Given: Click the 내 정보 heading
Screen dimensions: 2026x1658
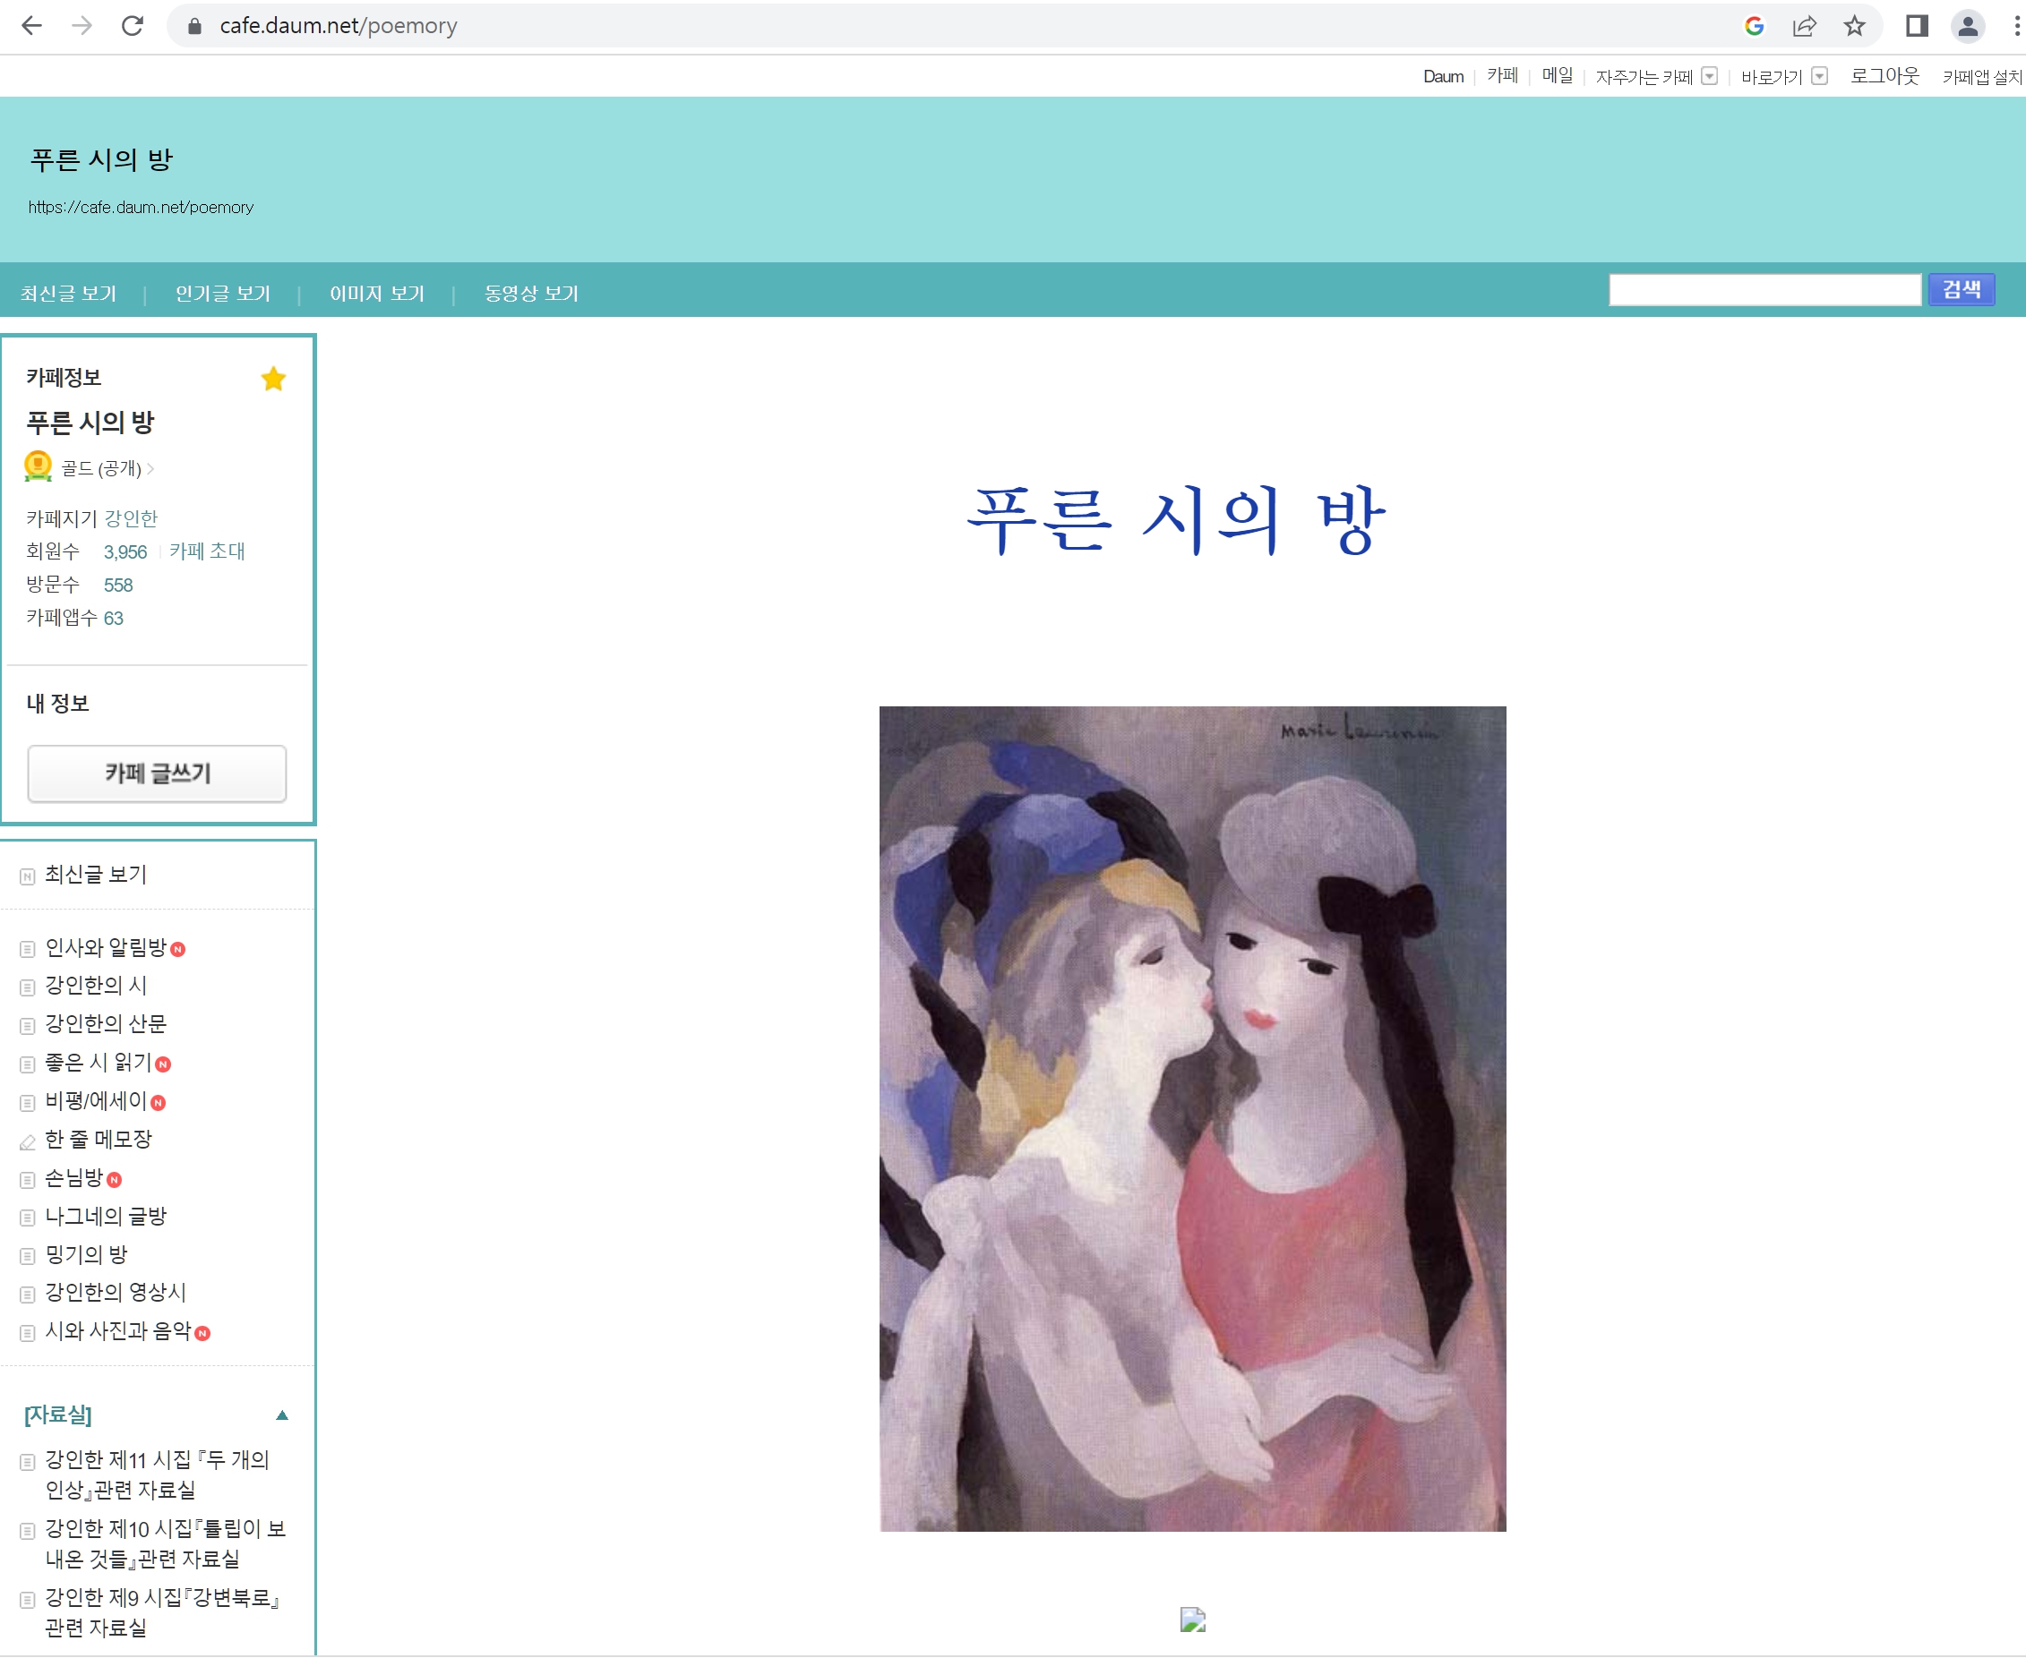Looking at the screenshot, I should coord(57,704).
